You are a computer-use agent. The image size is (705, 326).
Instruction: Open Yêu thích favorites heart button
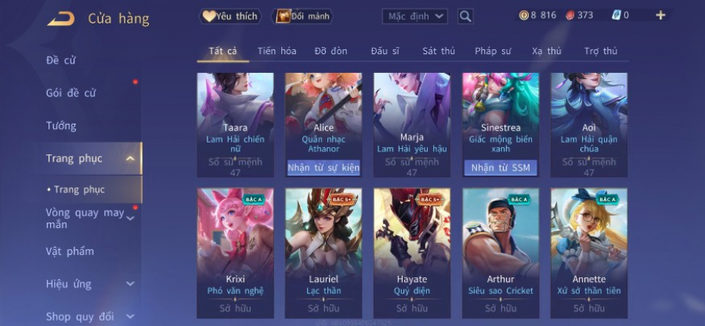(x=230, y=16)
